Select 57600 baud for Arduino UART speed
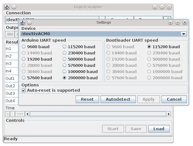The height and width of the screenshot is (146, 193). pos(37,78)
